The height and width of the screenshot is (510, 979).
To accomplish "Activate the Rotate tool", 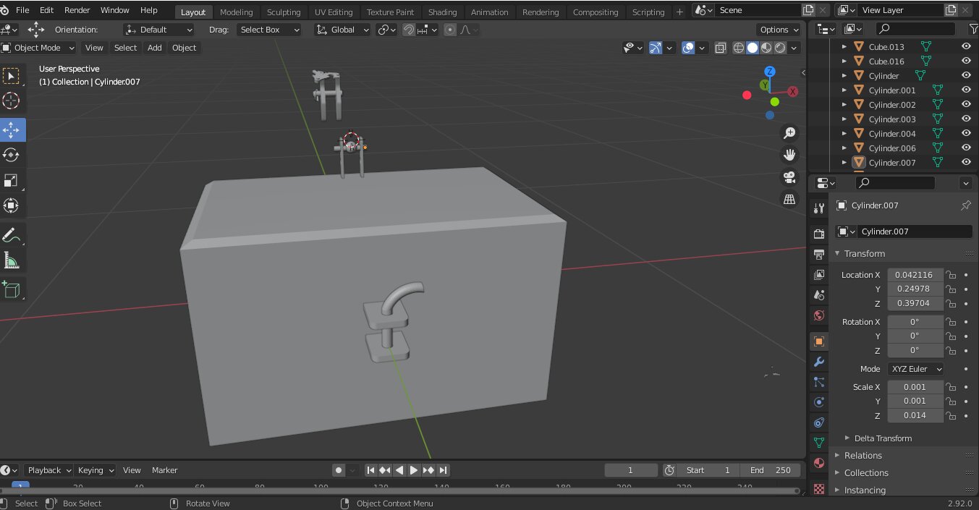I will pos(11,155).
